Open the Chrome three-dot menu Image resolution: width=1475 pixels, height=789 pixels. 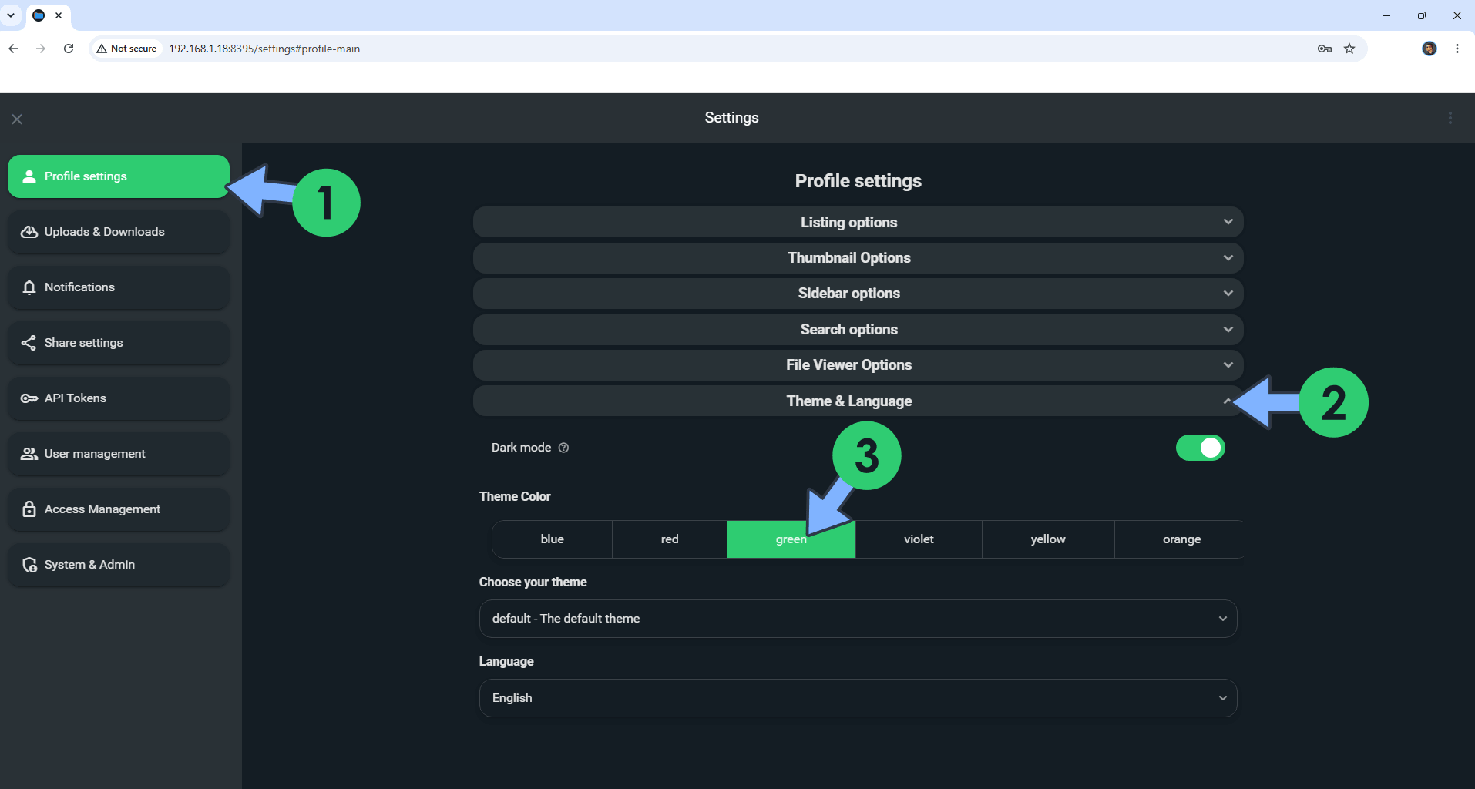click(x=1457, y=49)
